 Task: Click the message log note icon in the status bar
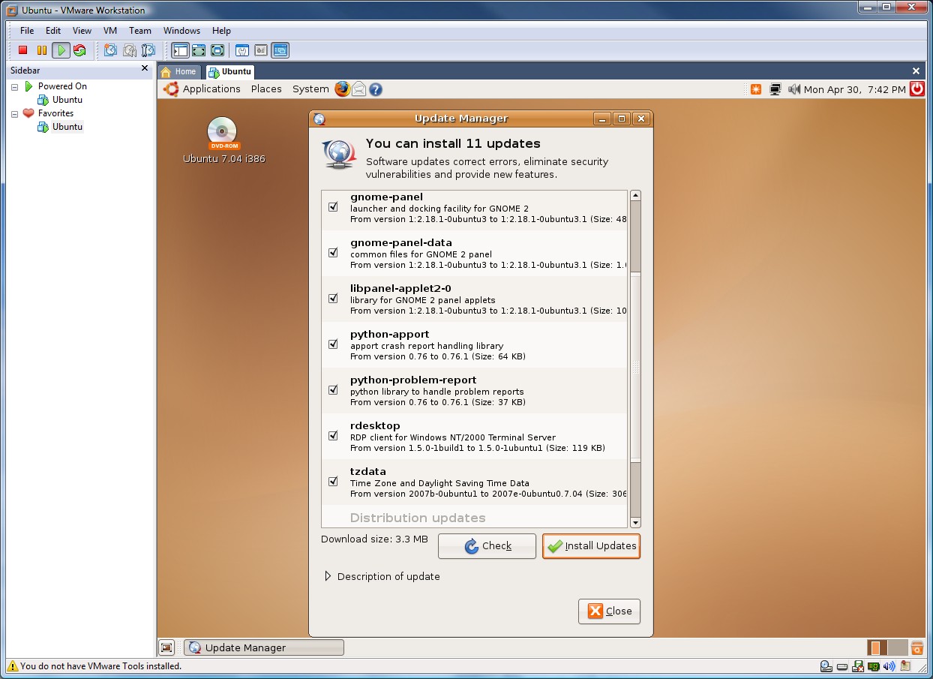click(906, 666)
